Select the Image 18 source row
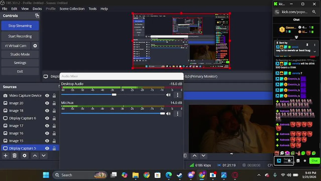The width and height of the screenshot is (321, 181). pyautogui.click(x=30, y=111)
